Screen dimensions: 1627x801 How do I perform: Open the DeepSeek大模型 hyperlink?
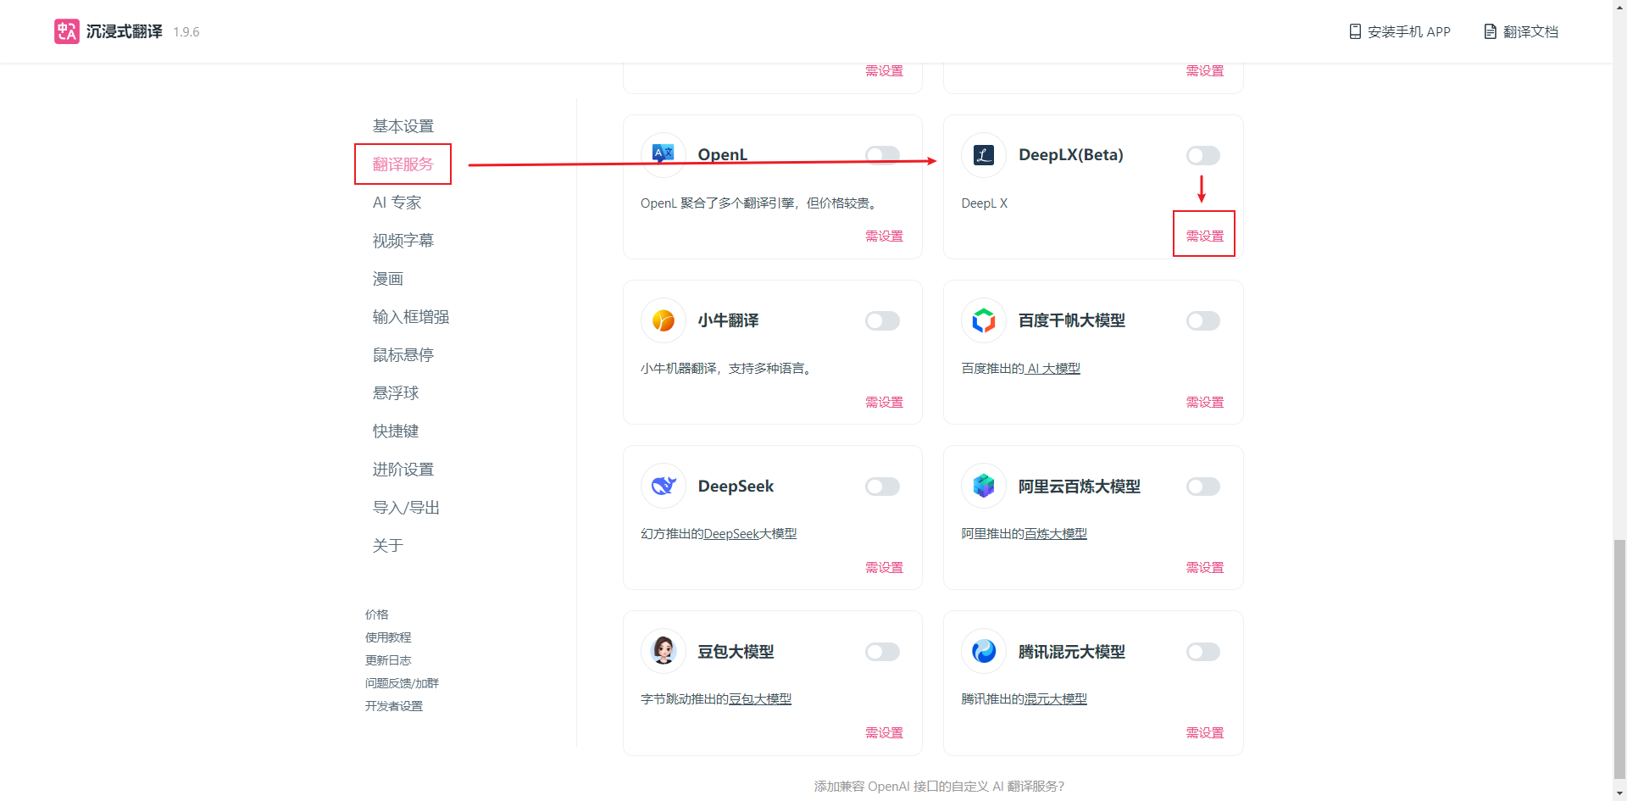tap(750, 534)
